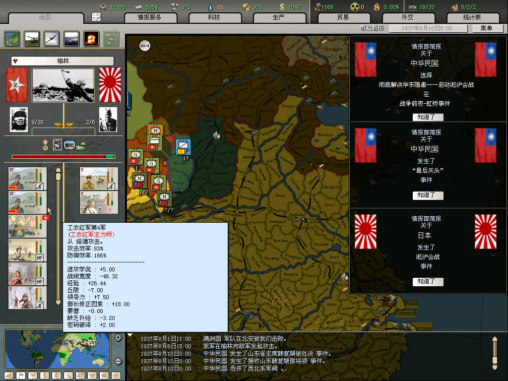
Task: Dismiss Japan's 淞沪会战 event with 知道了
Action: tap(428, 282)
